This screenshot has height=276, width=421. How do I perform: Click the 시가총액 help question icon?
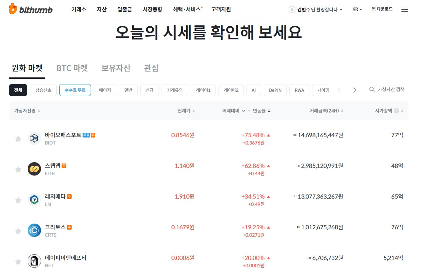click(x=396, y=111)
